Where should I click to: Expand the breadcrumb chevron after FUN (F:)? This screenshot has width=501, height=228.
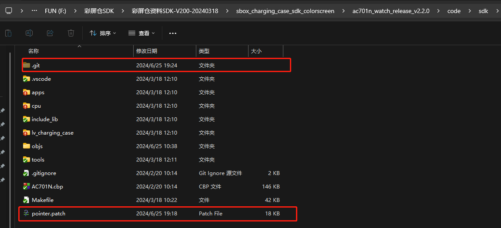click(75, 11)
